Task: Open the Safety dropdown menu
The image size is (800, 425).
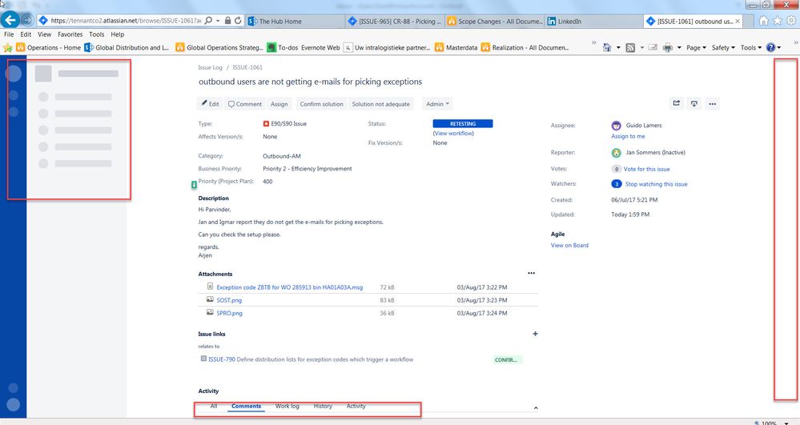Action: click(x=723, y=47)
